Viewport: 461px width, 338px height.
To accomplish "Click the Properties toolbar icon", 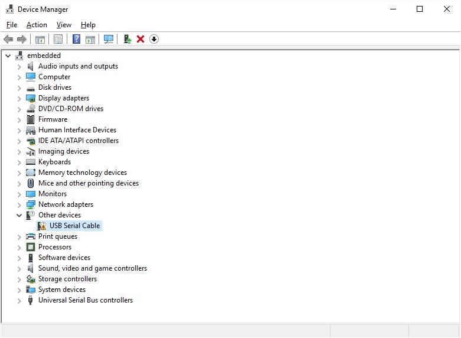I will tap(58, 39).
